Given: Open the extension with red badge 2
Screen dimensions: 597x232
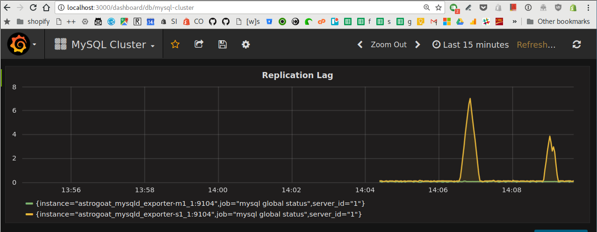Looking at the screenshot, I should pos(453,8).
